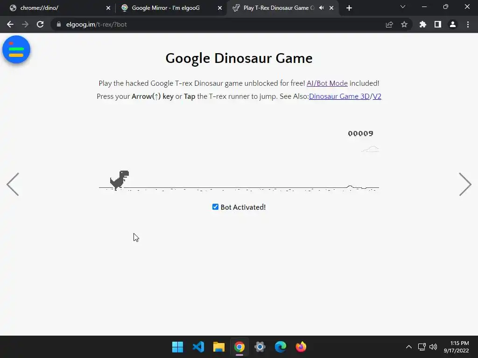Viewport: 478px width, 358px height.
Task: Go to next game with right chevron
Action: pos(465,184)
